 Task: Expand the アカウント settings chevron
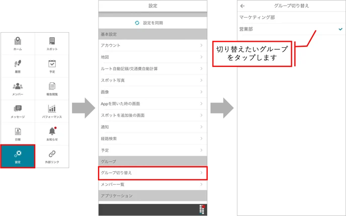(x=201, y=45)
